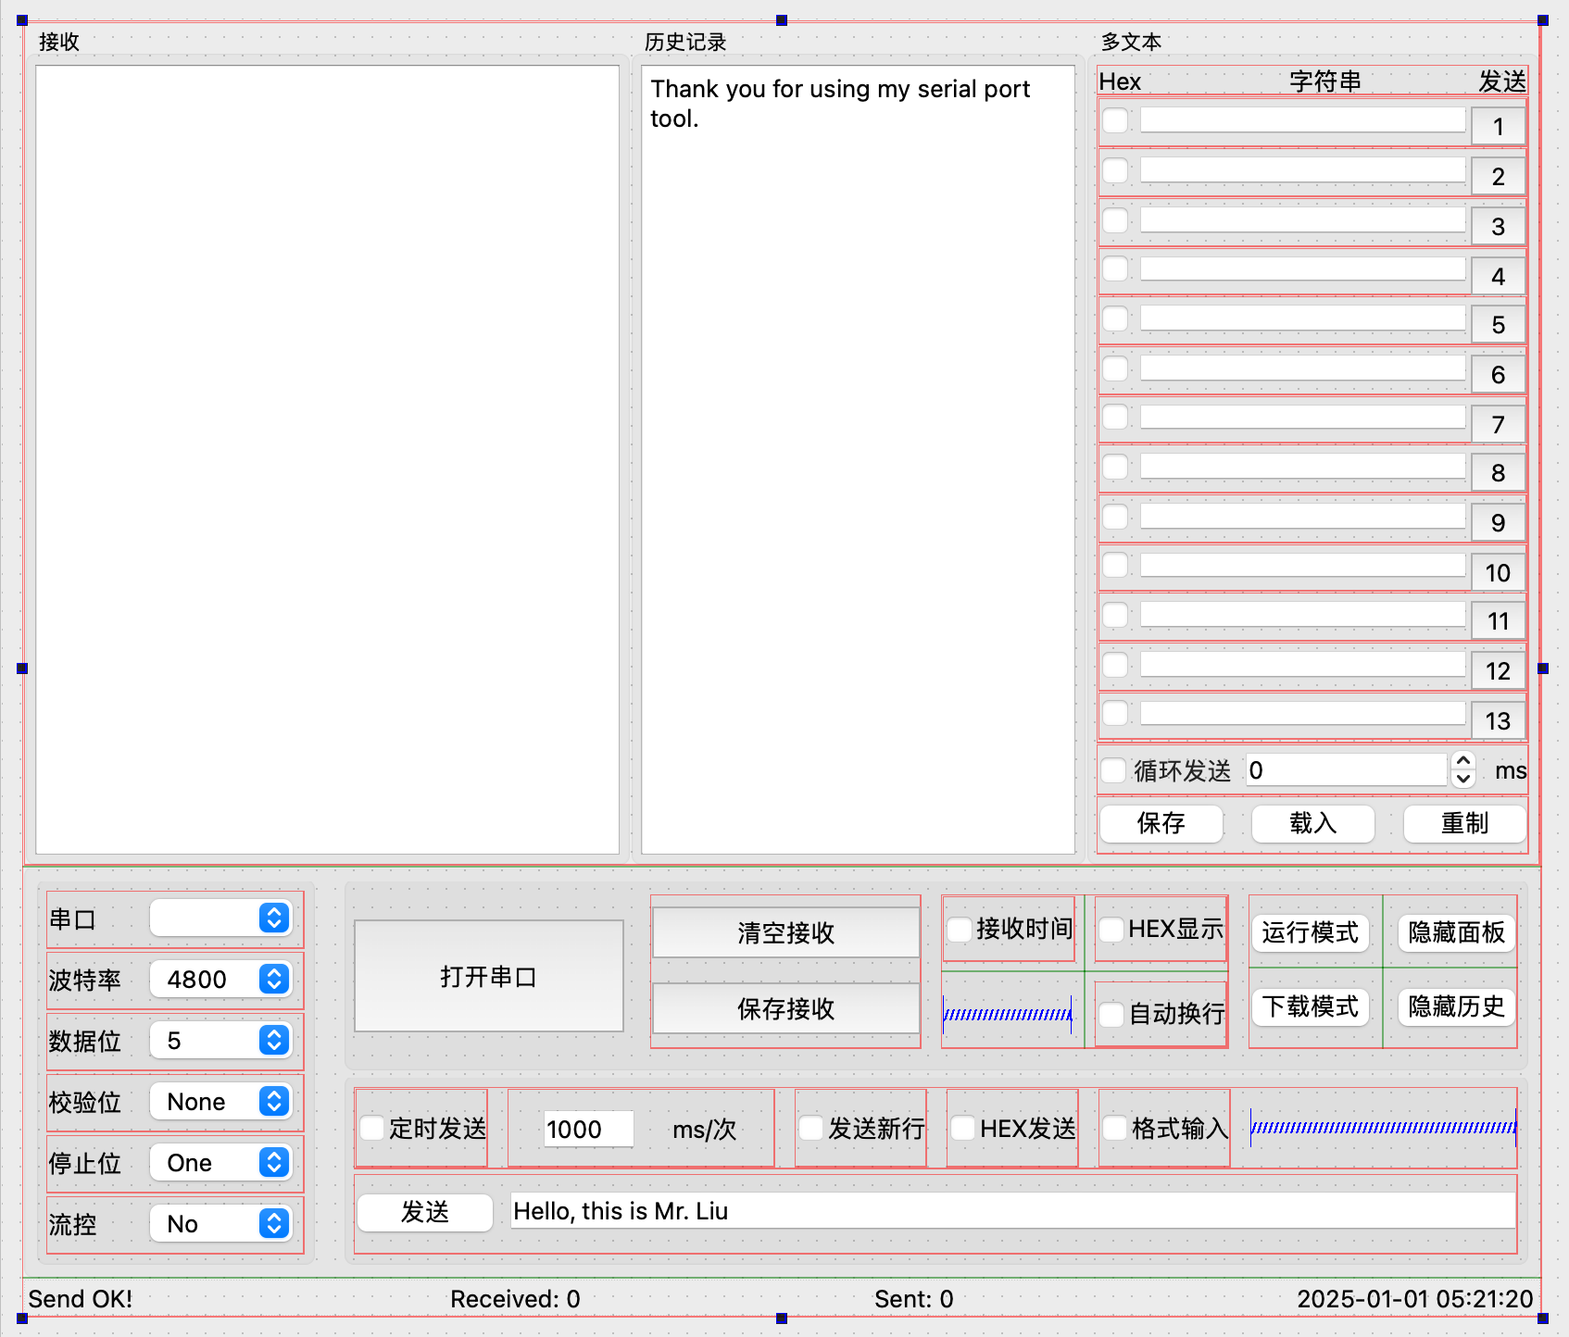
Task: Toggle the HEX显示 checkbox
Action: tap(1111, 929)
